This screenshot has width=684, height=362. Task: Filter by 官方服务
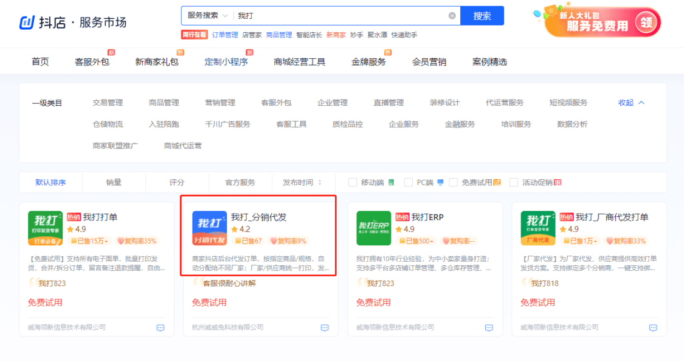point(240,183)
